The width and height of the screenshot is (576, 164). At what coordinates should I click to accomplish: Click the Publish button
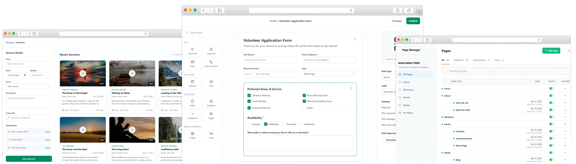413,21
